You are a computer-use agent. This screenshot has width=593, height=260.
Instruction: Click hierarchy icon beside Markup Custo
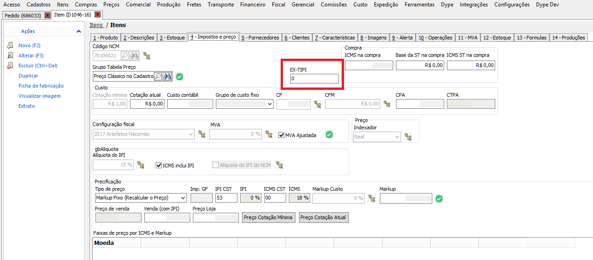372,199
